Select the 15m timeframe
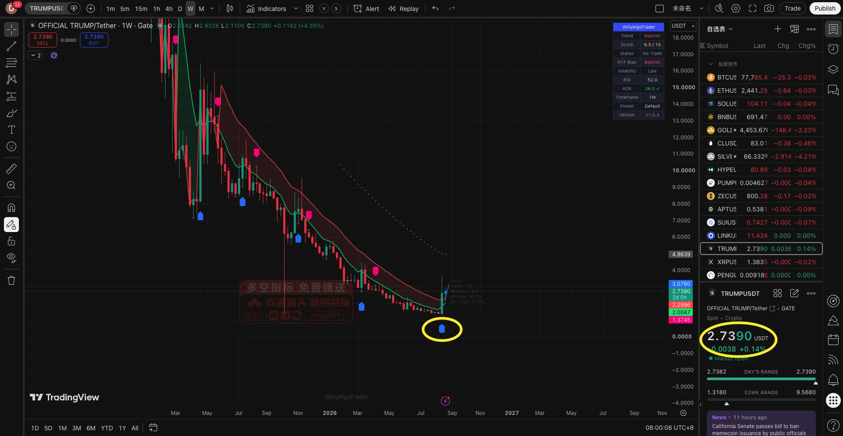Viewport: 843px width, 436px height. pos(141,8)
